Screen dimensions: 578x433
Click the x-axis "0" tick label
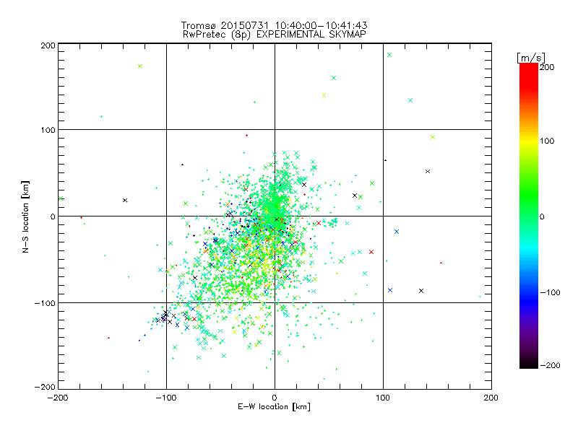[x=275, y=398]
